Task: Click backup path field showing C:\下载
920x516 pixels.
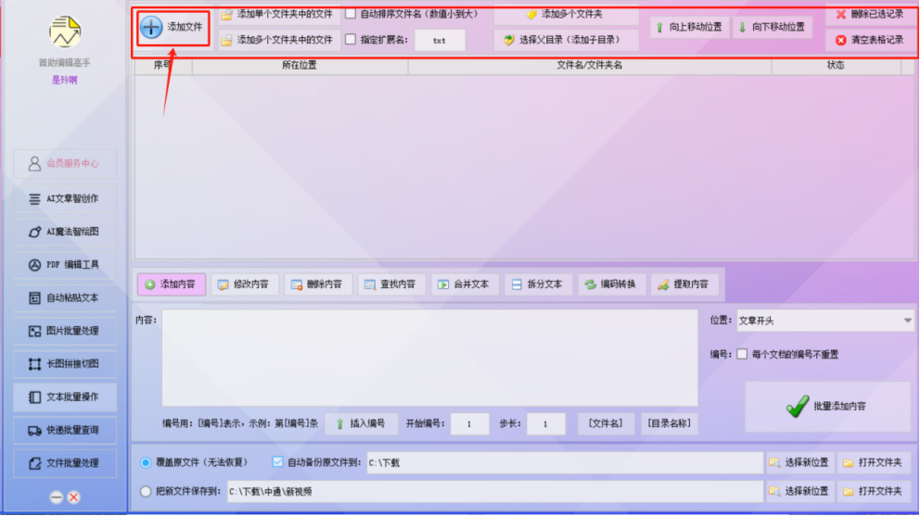Action: [565, 462]
